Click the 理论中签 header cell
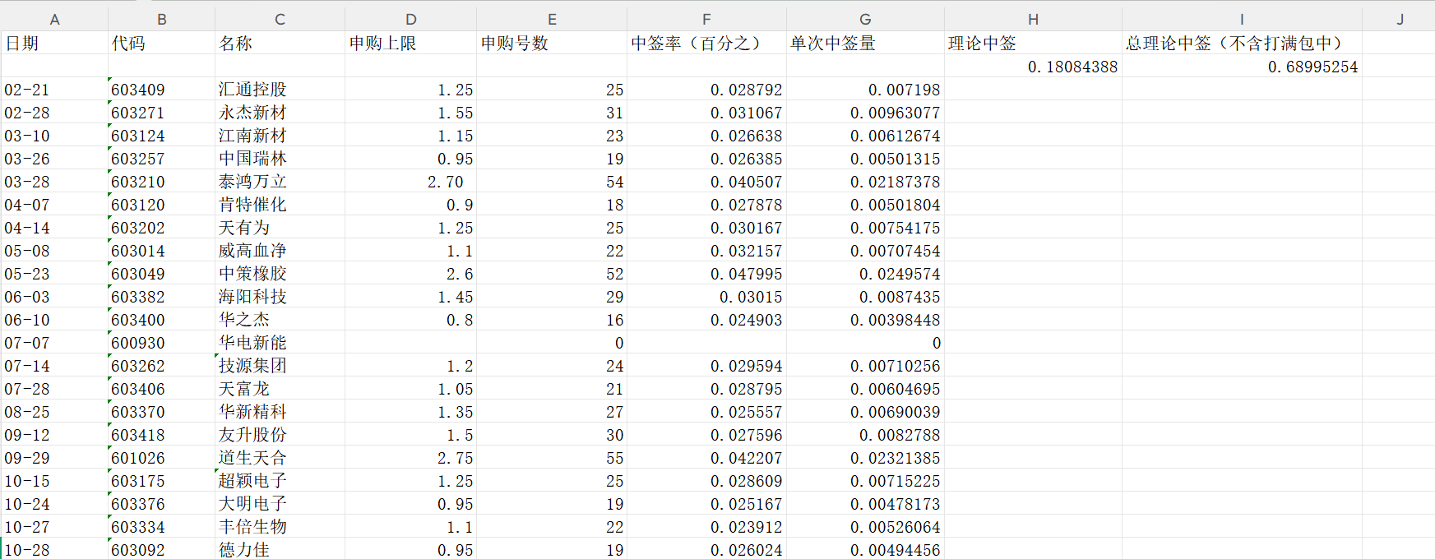The height and width of the screenshot is (559, 1435). point(1033,43)
